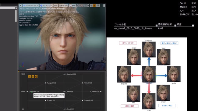The width and height of the screenshot is (198, 111).
Task: Click the SORROW legend text
Action: coord(185,15)
